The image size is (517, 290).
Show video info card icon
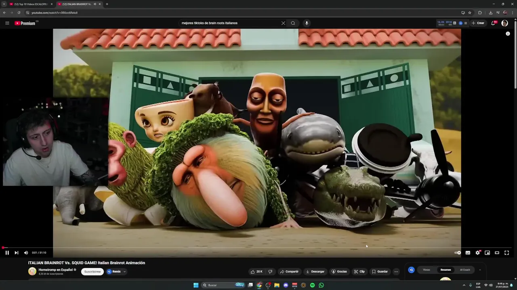click(508, 34)
